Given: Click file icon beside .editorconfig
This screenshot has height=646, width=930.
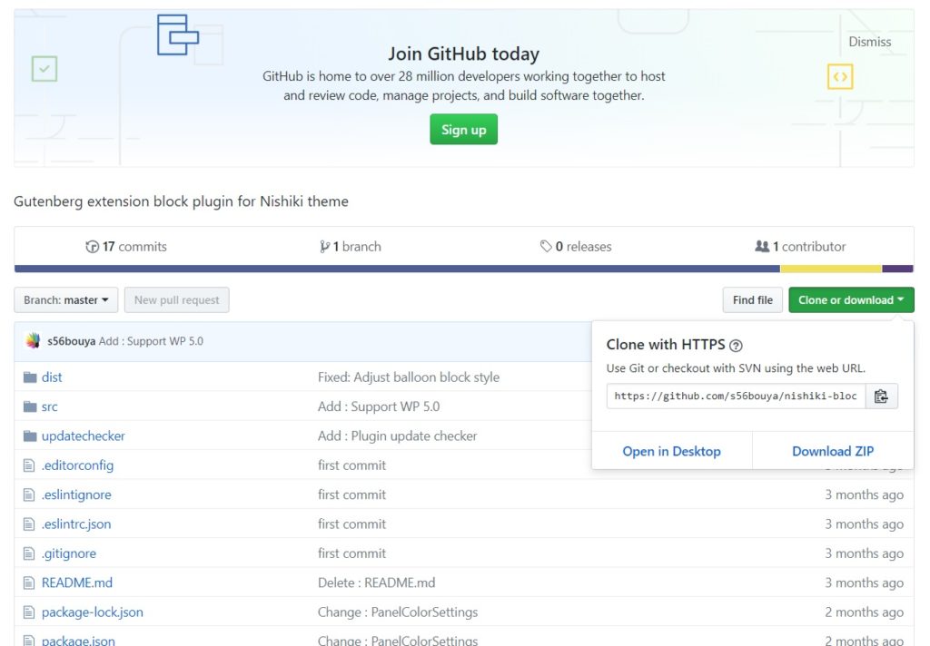Looking at the screenshot, I should click(x=28, y=465).
